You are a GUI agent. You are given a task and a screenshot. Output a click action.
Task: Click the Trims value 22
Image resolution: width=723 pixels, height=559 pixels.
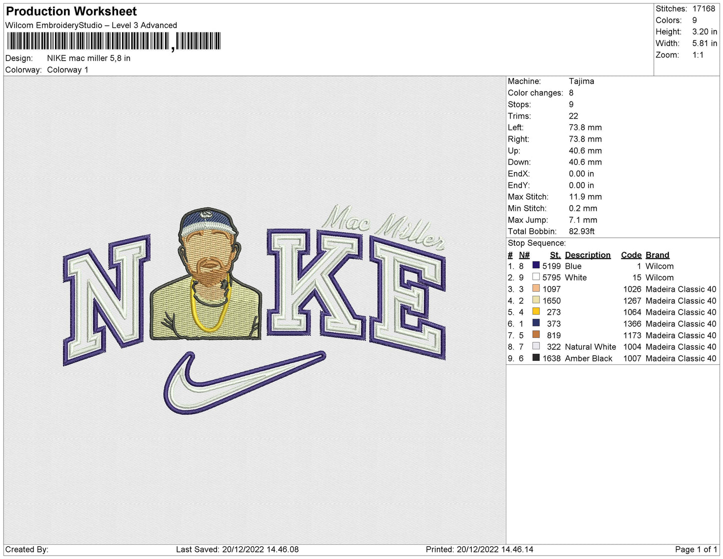click(573, 116)
